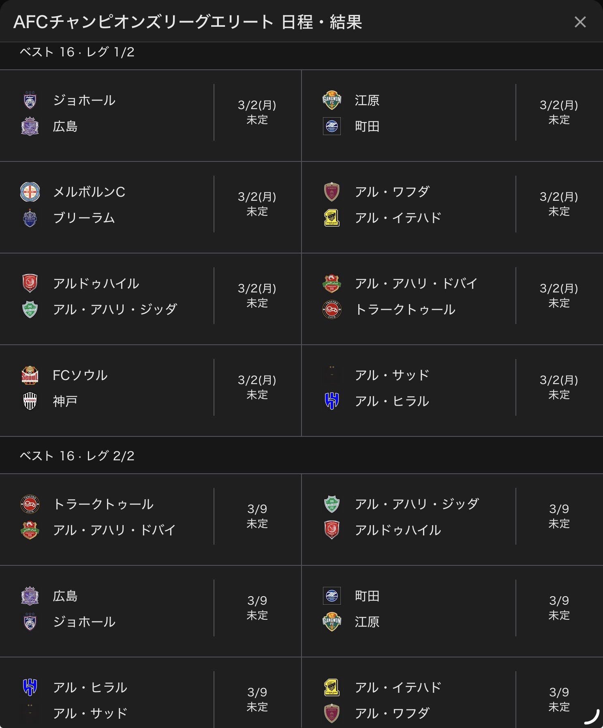Click Tractor logo in Leg 2/2 section

[x=30, y=505]
